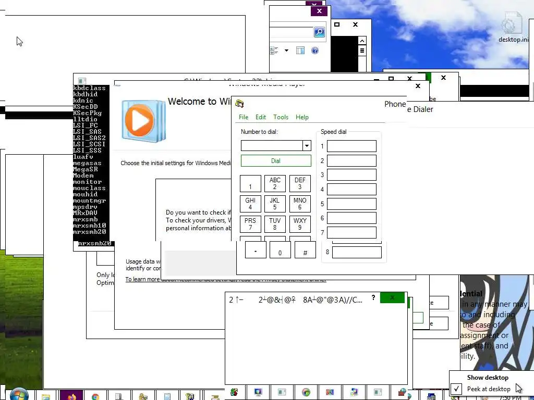The height and width of the screenshot is (400, 534).
Task: Tap keypad button TUV 8
Action: [x=275, y=224]
